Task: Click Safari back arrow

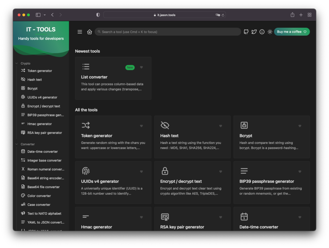Action: (x=52, y=15)
